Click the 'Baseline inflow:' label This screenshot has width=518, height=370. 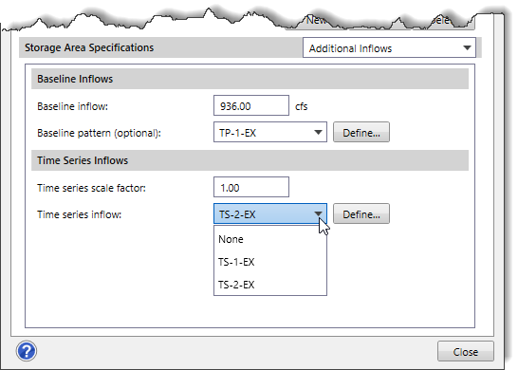[x=72, y=106]
